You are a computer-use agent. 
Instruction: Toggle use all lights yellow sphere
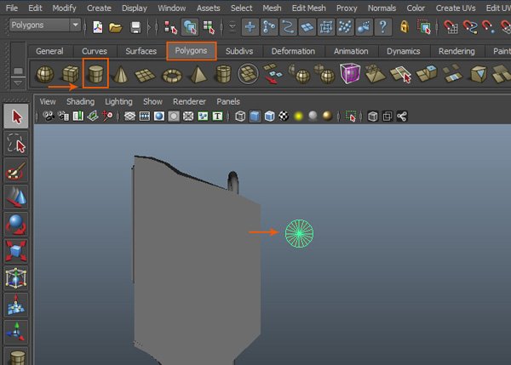[x=299, y=117]
